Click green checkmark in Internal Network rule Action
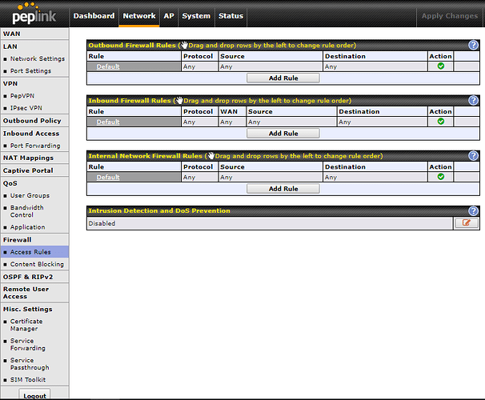485x400 pixels. 440,177
